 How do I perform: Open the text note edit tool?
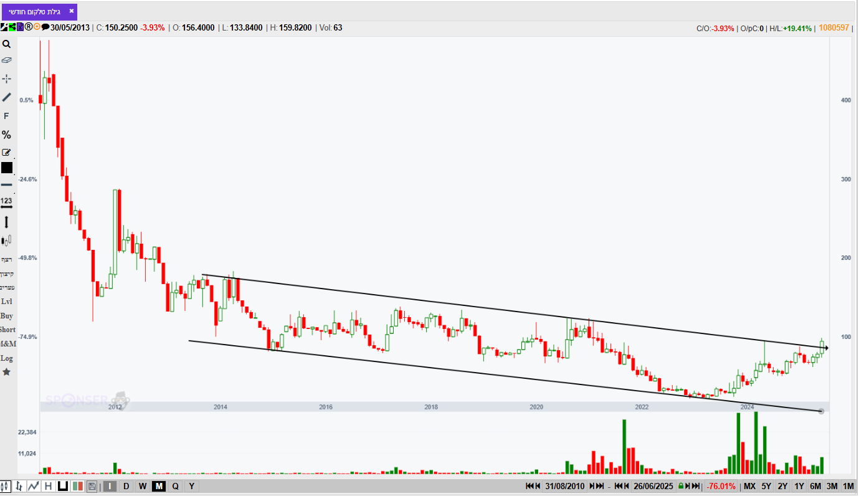(6, 152)
